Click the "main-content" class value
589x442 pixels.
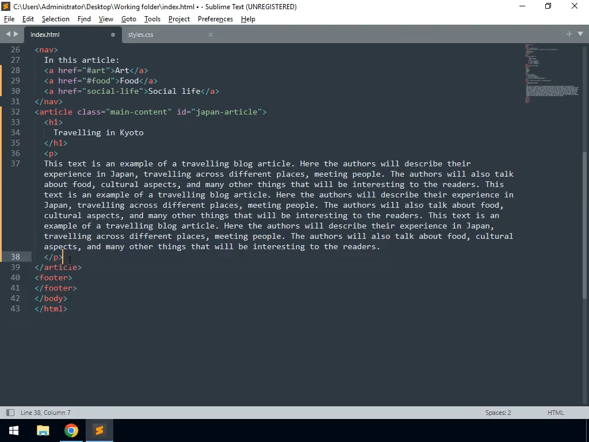(x=139, y=112)
